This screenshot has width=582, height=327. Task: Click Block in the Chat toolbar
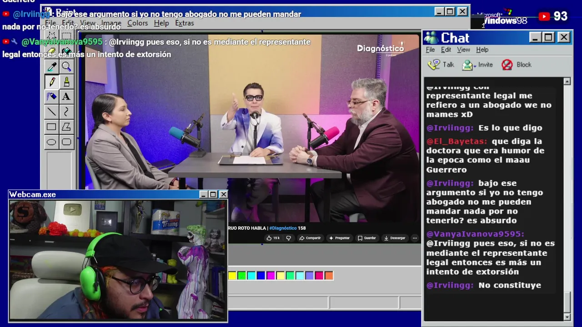tap(516, 64)
